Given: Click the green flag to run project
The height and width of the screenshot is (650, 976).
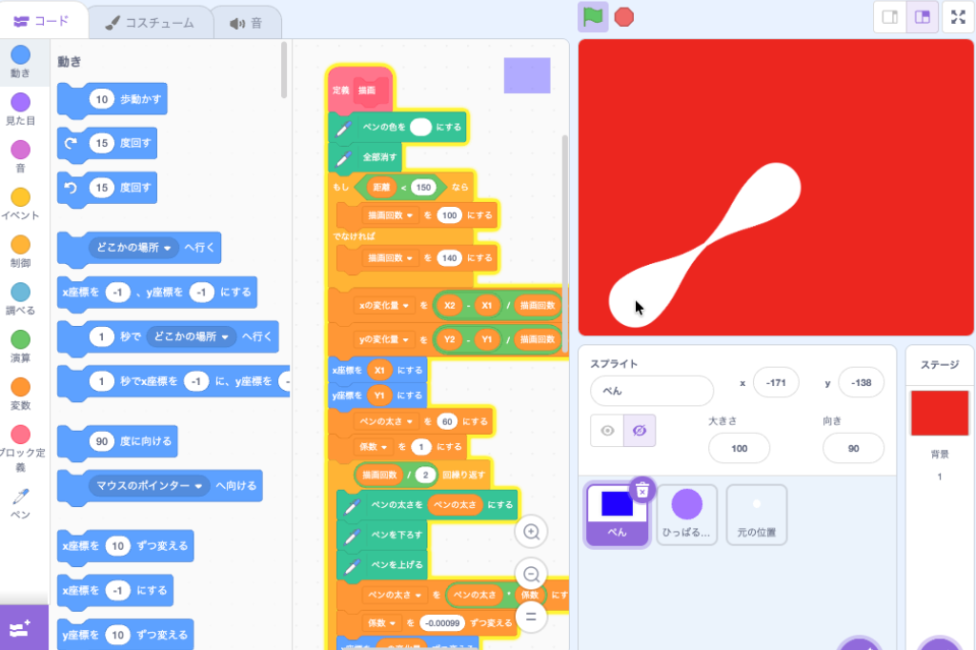Looking at the screenshot, I should click(593, 16).
